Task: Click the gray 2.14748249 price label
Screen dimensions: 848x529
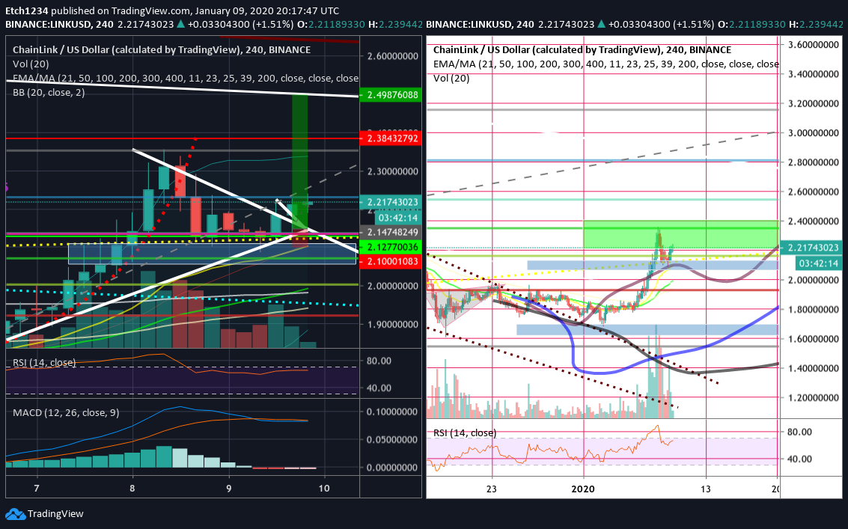Action: [391, 232]
